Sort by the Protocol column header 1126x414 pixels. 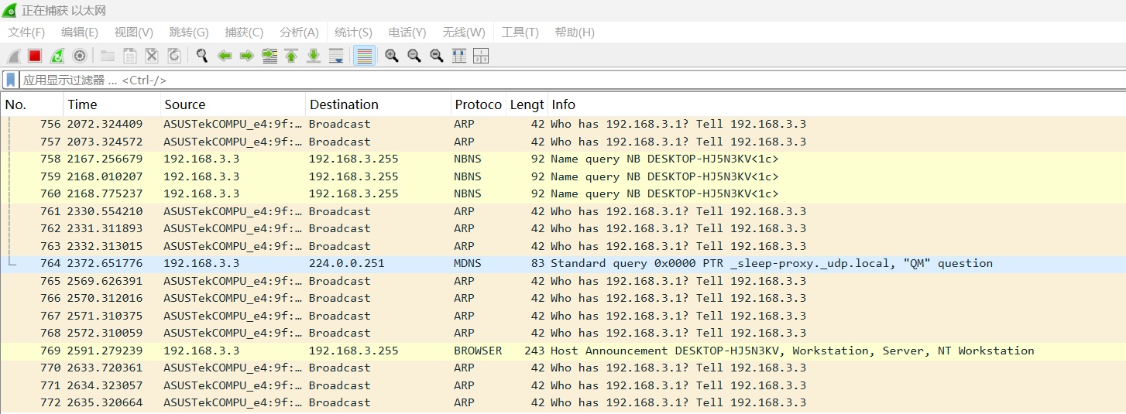[x=478, y=104]
